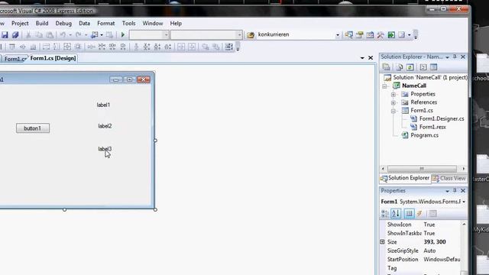Open Object Browser icon in main toolbar
Viewport: 489px width, 275px height.
[x=370, y=34]
